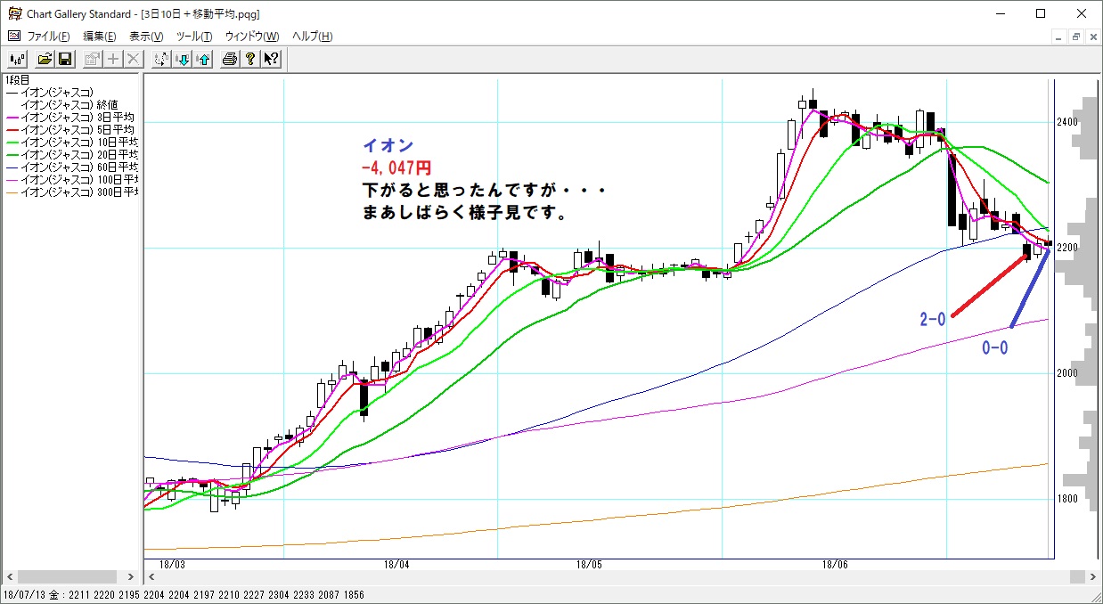Activate the context help pointer icon
This screenshot has width=1103, height=604.
271,59
